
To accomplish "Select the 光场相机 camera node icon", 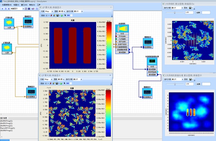I will (122, 28).
